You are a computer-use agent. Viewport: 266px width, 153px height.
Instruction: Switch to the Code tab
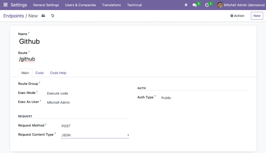pyautogui.click(x=40, y=73)
